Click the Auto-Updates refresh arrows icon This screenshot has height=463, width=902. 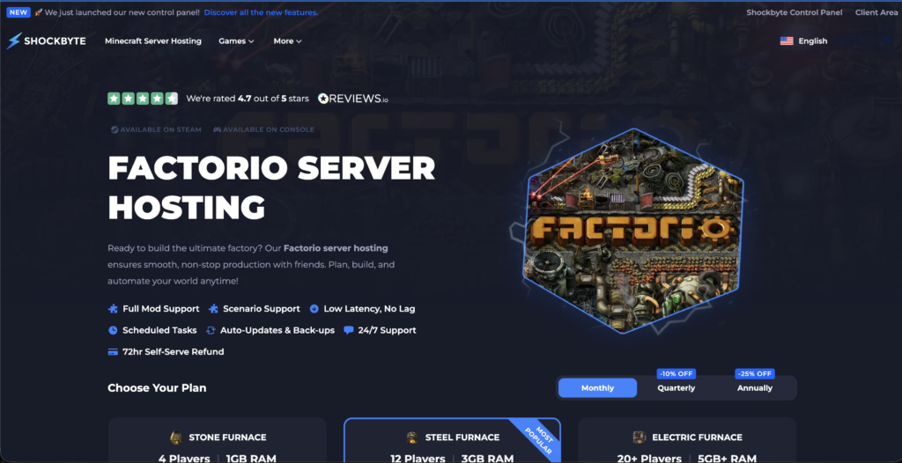pos(211,331)
